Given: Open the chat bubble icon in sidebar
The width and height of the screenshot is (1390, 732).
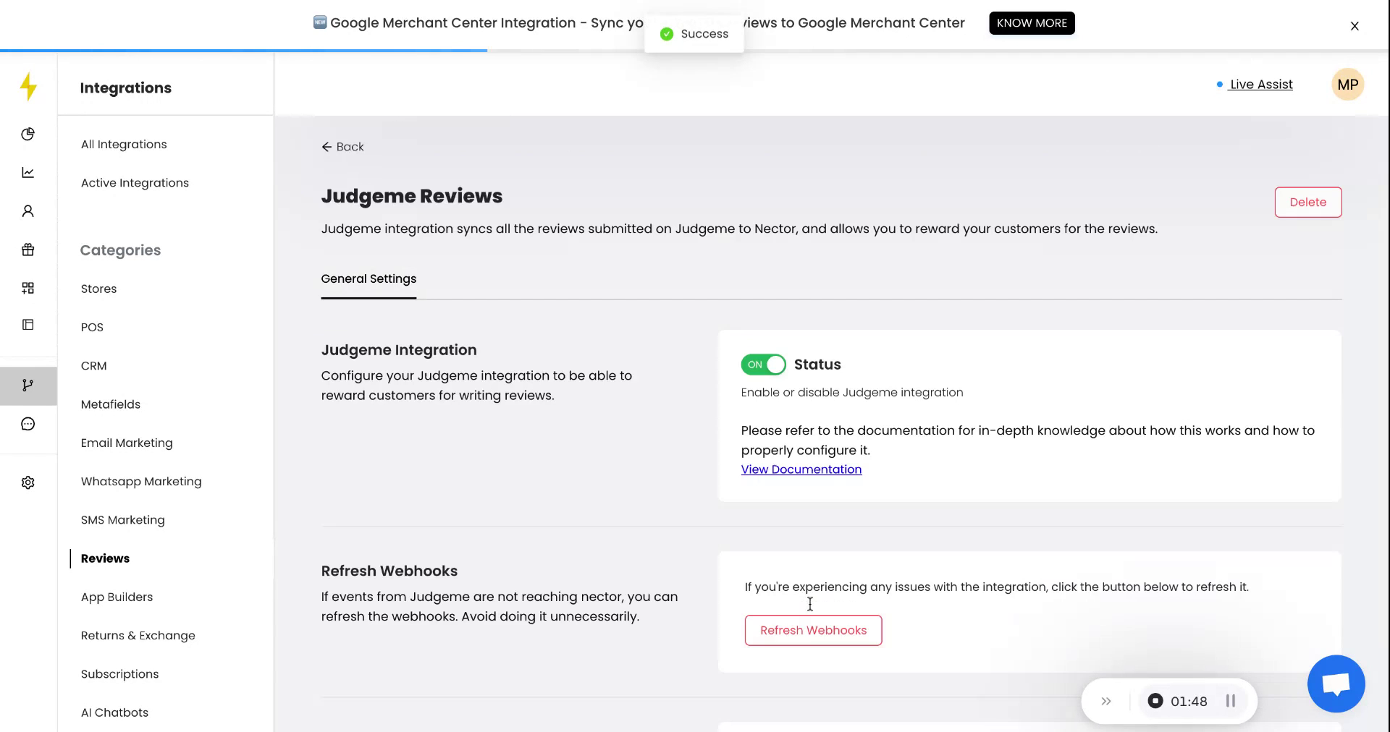Looking at the screenshot, I should [28, 424].
